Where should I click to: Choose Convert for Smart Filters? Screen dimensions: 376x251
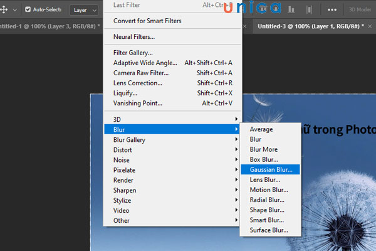pyautogui.click(x=173, y=21)
